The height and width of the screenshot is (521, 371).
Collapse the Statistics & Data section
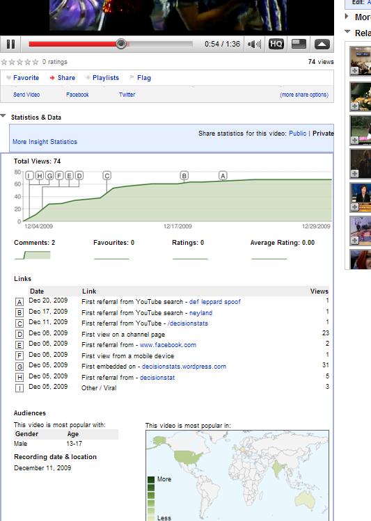[3, 116]
